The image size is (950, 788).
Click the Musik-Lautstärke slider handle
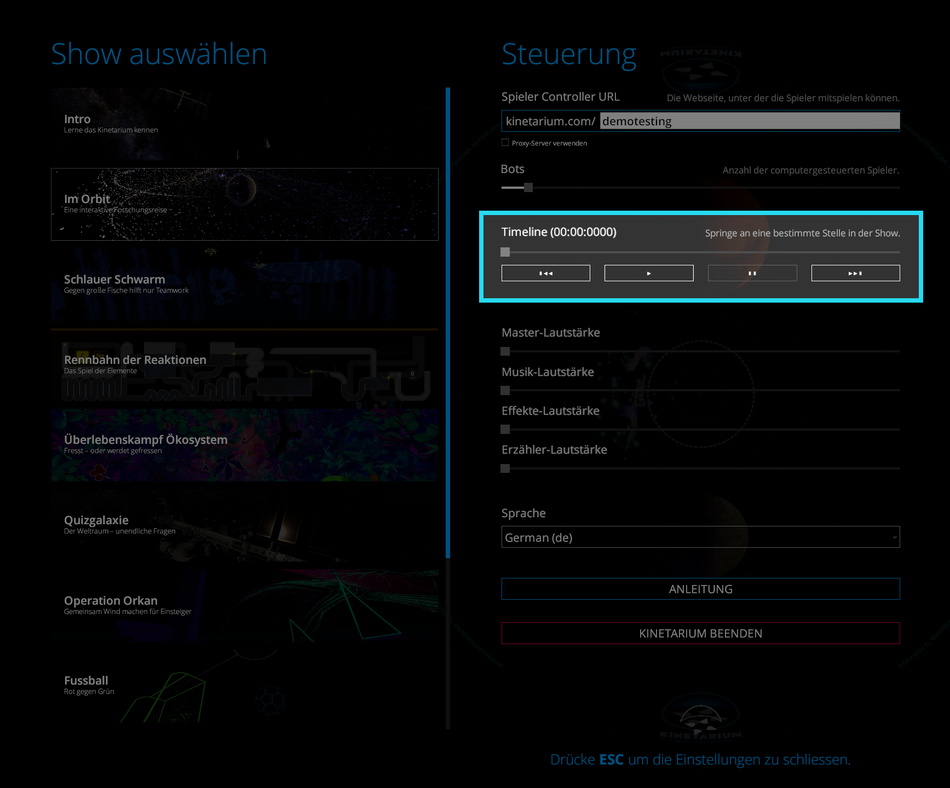point(505,391)
